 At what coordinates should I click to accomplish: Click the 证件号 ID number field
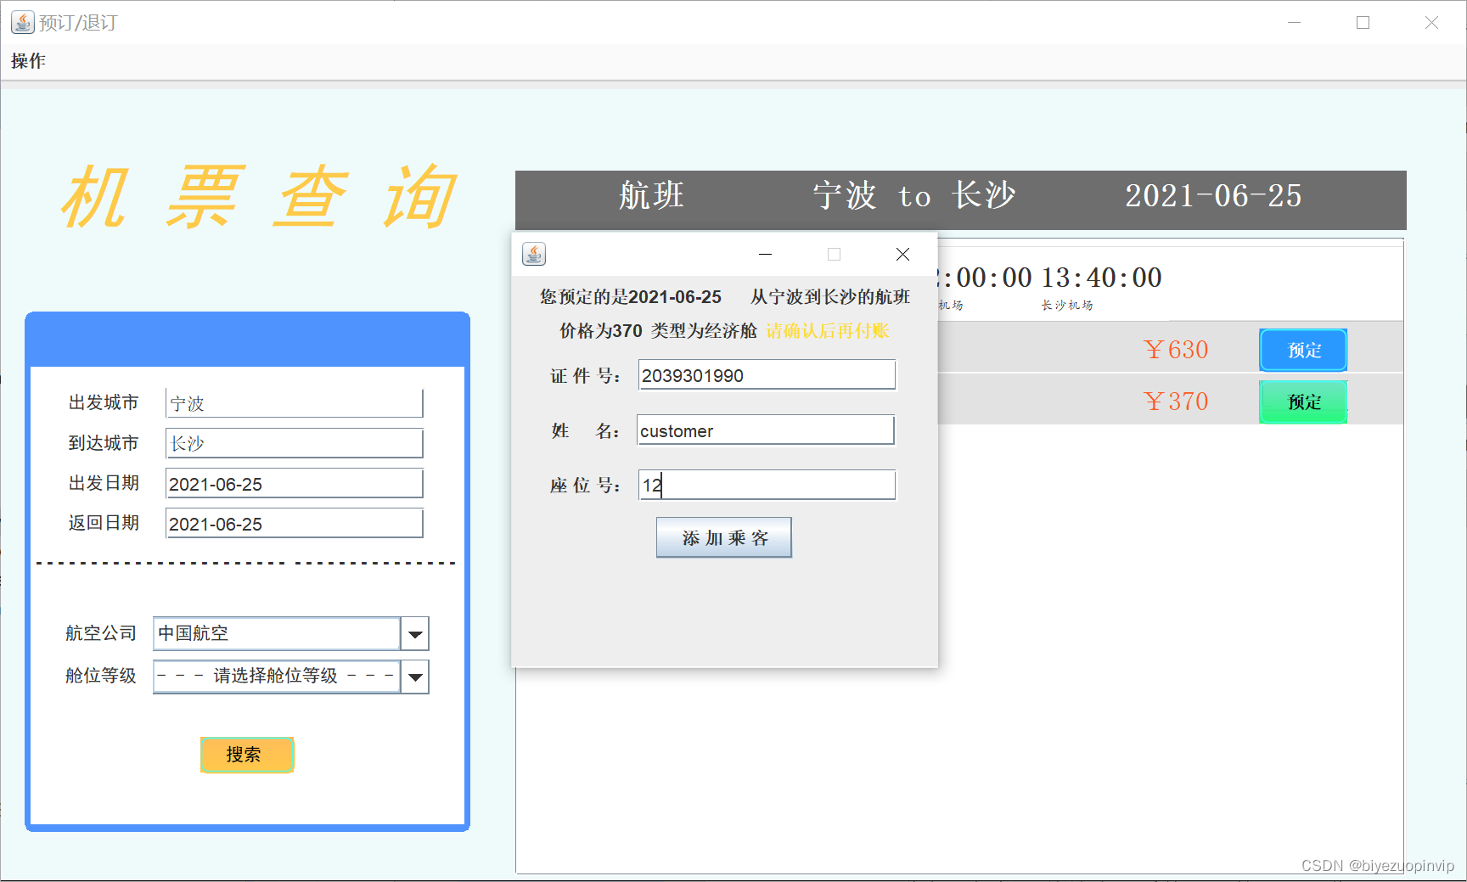[x=766, y=374]
